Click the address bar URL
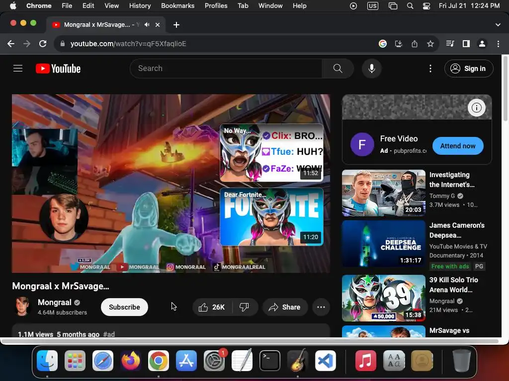509x381 pixels. click(128, 44)
